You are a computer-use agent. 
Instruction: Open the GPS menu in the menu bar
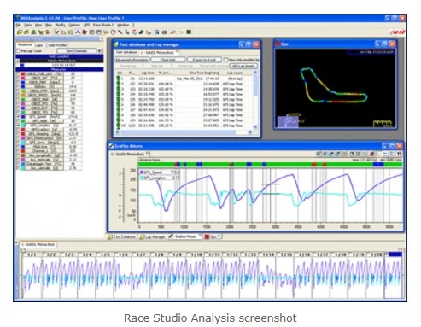point(86,25)
